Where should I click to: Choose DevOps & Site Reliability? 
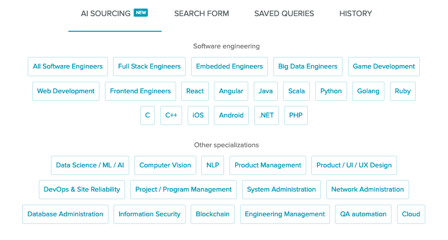[82, 190]
